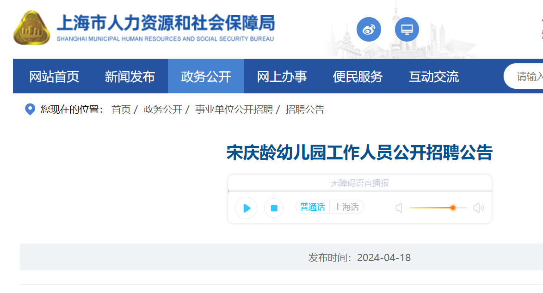The image size is (543, 293).
Task: Open the 互动交流 nav menu item
Action: [434, 76]
